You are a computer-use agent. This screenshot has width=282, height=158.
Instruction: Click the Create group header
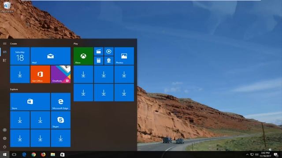tap(14, 43)
